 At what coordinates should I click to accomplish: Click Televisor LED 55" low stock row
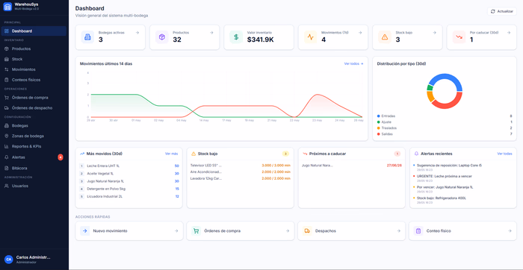pos(240,165)
